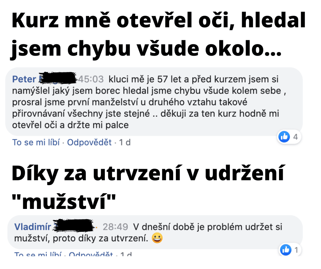321x269 pixels.
Task: Jump to video timestamp 45:03
Action: click(x=91, y=79)
